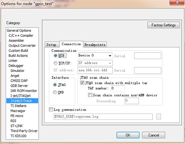Click the IP address aaa.bbb.ccc.ddd field
This screenshot has width=185, height=144.
(95, 70)
